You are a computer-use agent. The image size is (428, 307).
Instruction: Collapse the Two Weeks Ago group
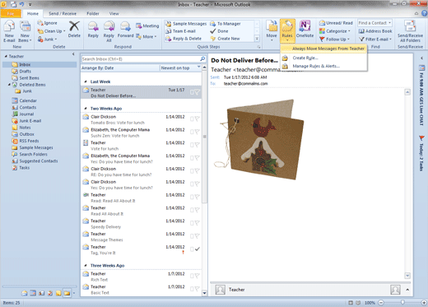(86, 109)
